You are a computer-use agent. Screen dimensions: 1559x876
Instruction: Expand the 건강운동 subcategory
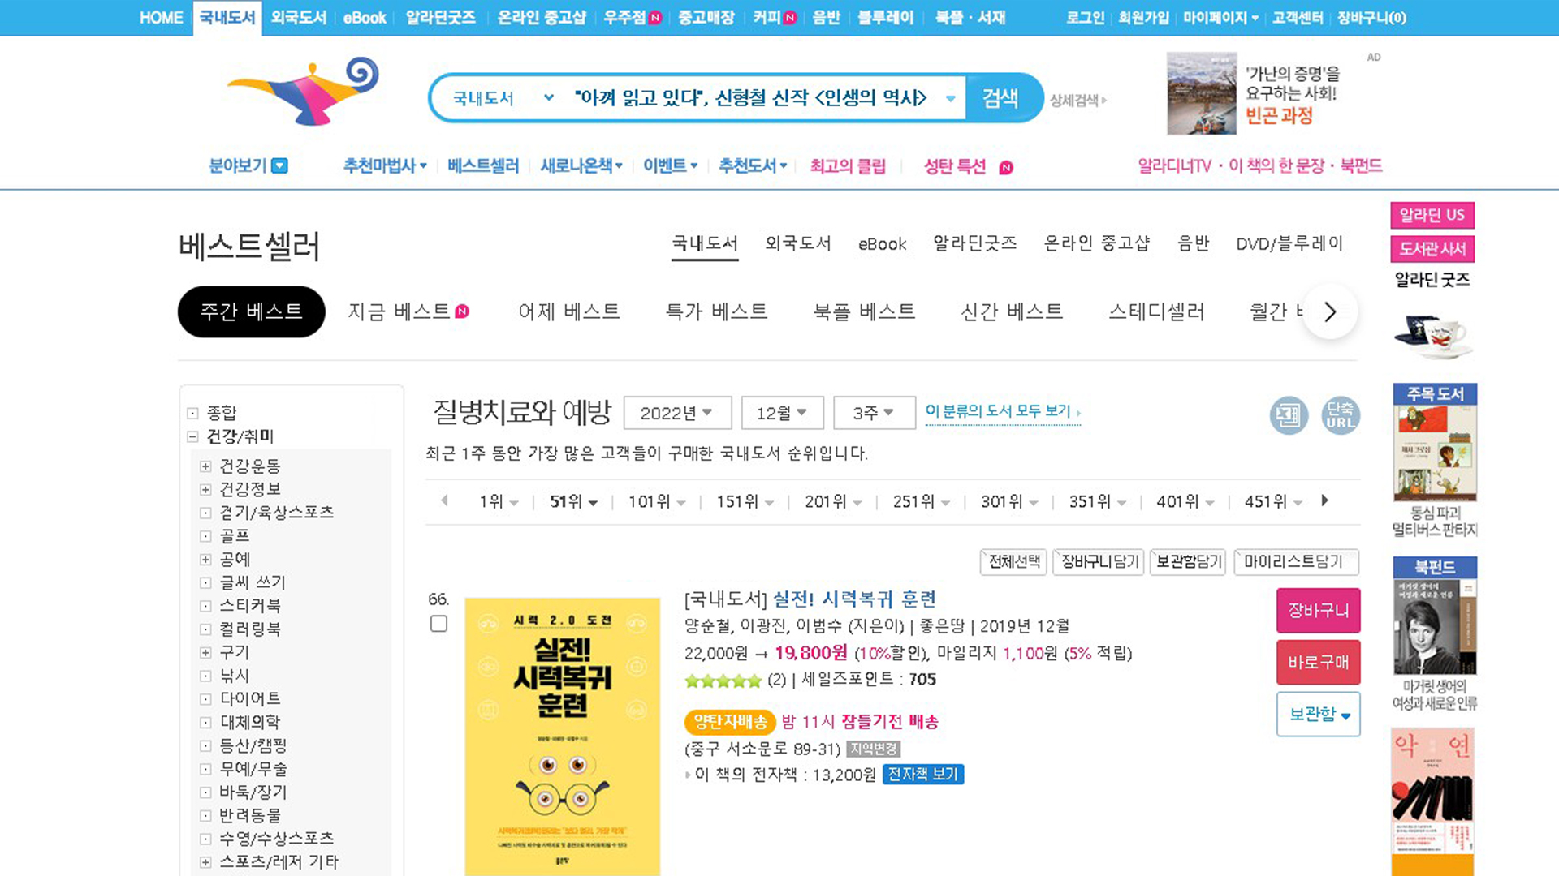[x=205, y=466]
